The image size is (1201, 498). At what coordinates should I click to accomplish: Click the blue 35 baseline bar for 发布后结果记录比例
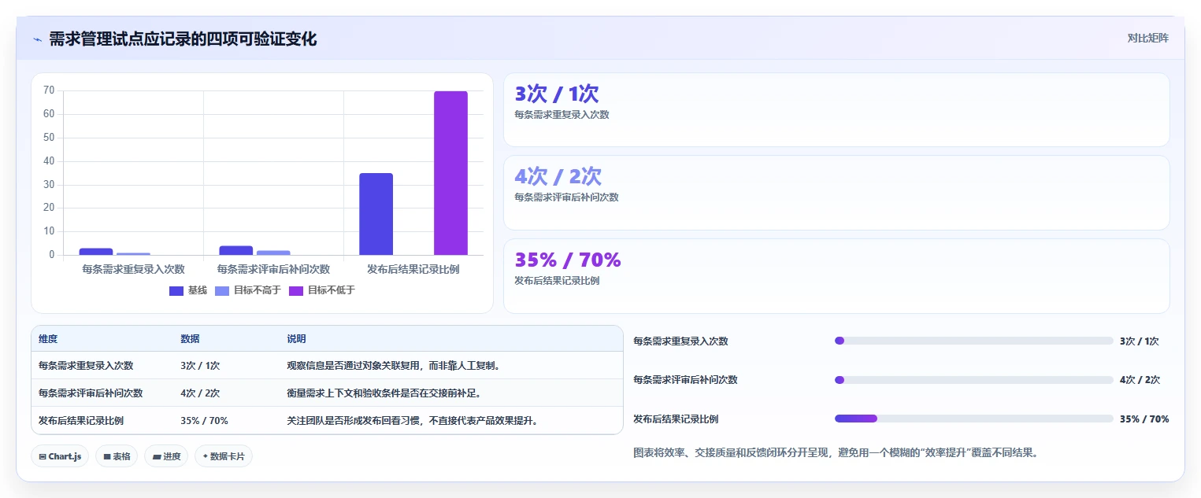376,214
